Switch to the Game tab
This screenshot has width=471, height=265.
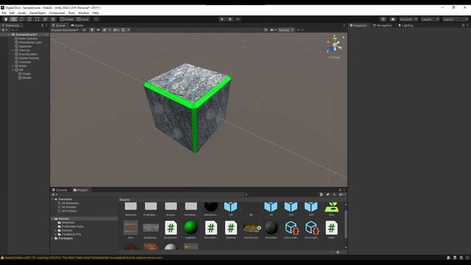click(x=77, y=26)
